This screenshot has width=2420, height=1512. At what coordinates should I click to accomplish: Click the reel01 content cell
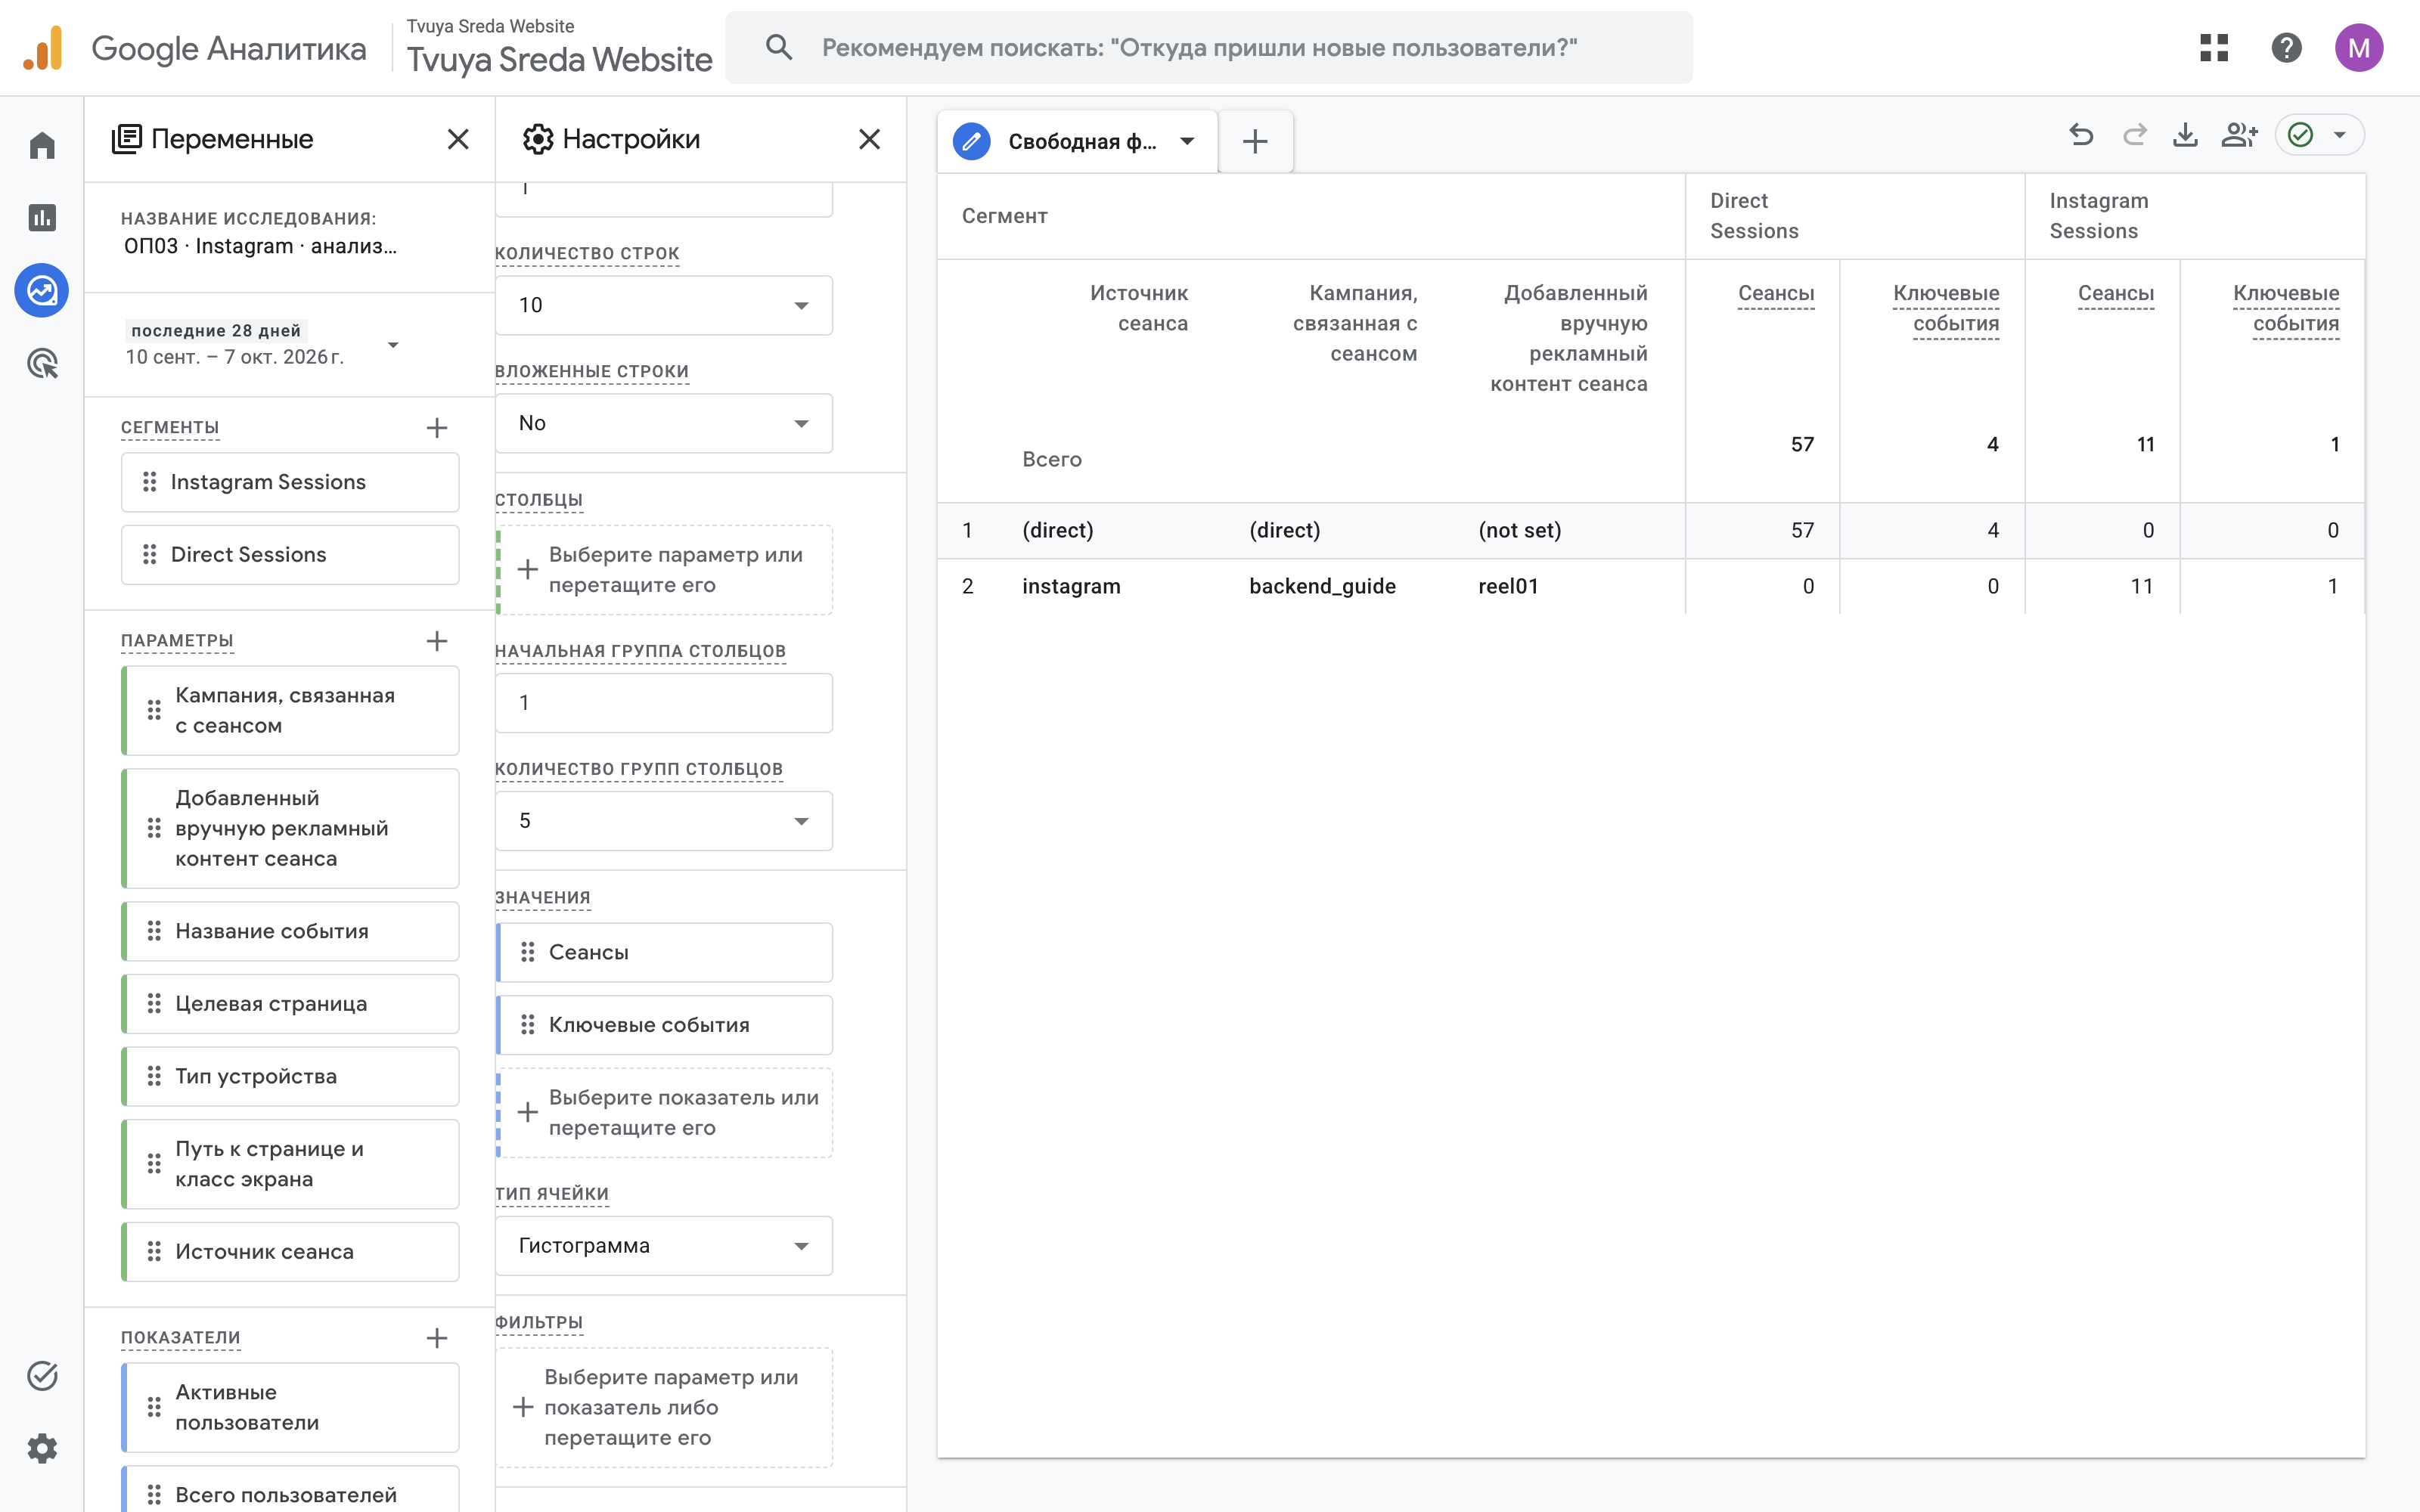tap(1508, 586)
